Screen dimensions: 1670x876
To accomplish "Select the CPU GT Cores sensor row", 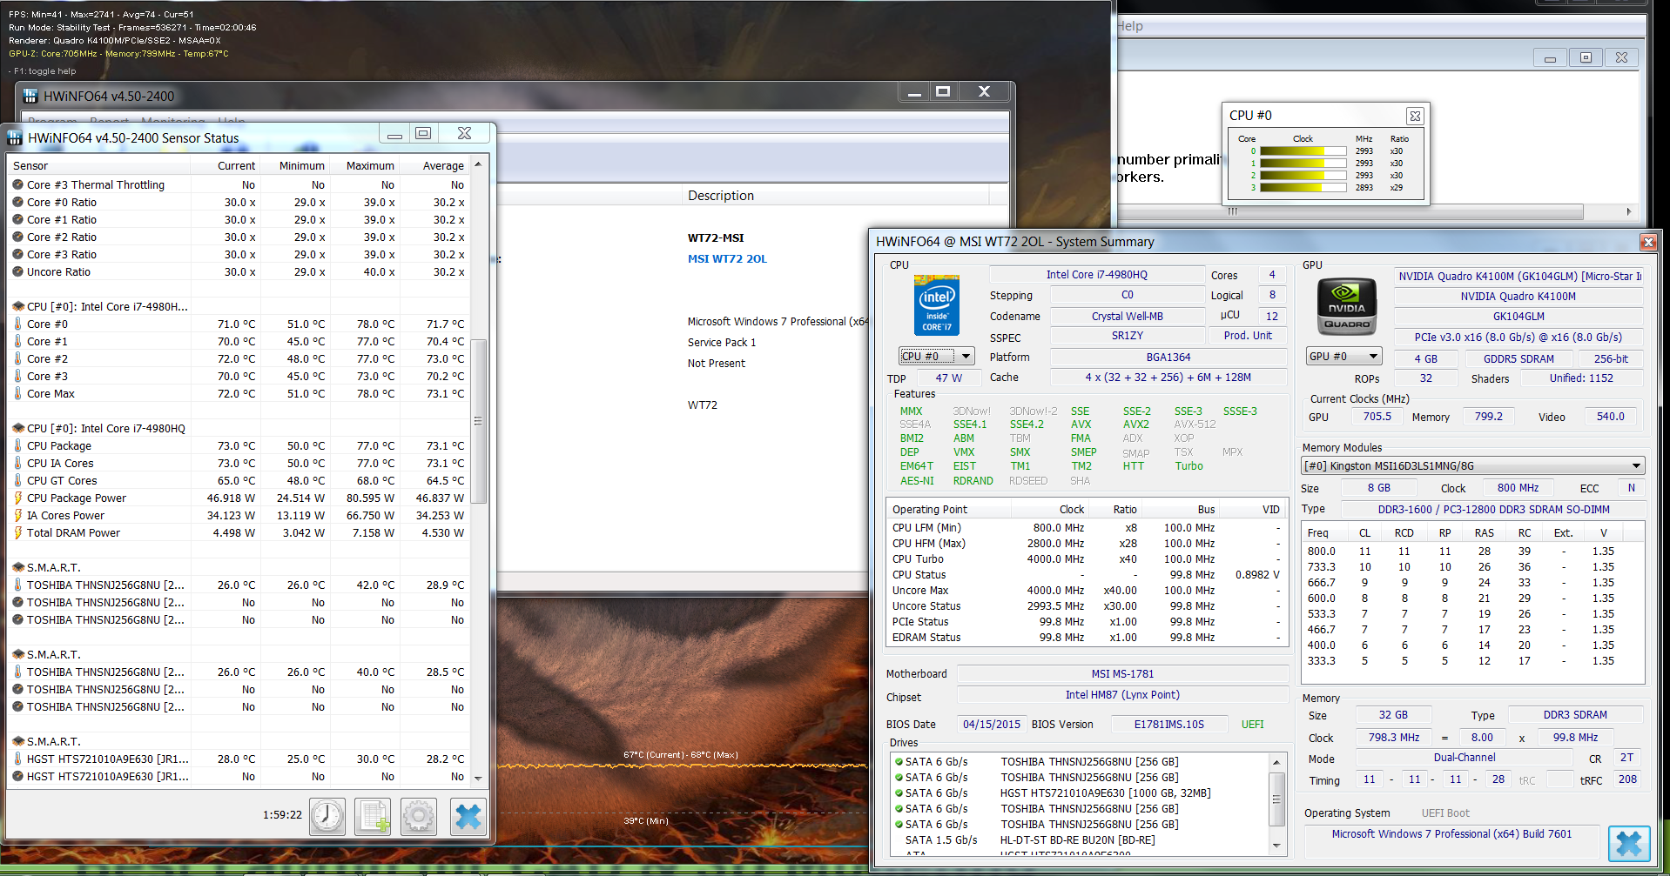I will click(239, 480).
